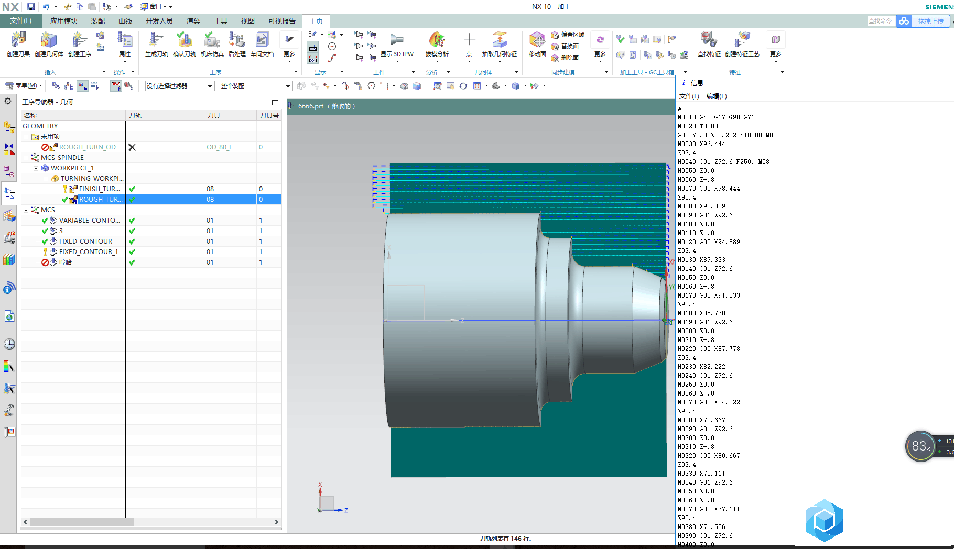Click the Copy icon in the quick access bar
The image size is (954, 549).
[x=80, y=7]
